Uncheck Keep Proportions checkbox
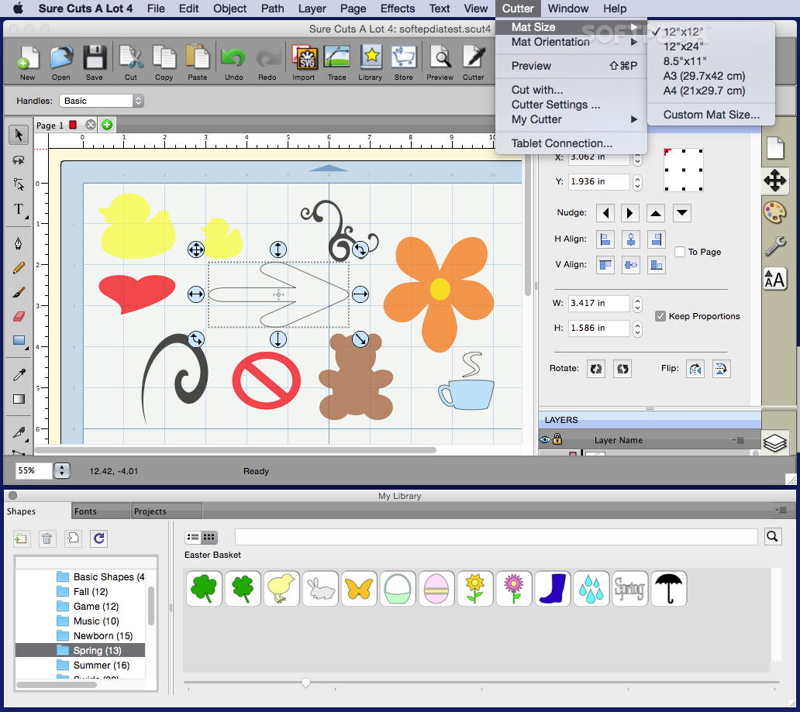Image resolution: width=800 pixels, height=712 pixels. 660,316
